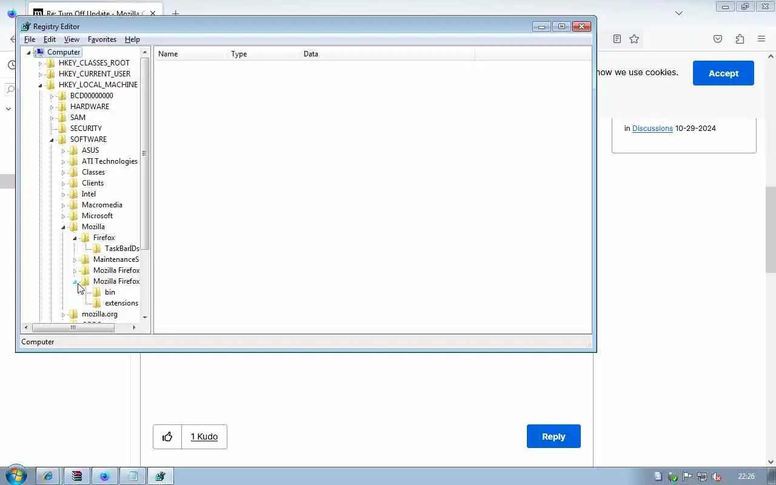The width and height of the screenshot is (776, 485).
Task: Expand the SAM key
Action: pos(52,118)
